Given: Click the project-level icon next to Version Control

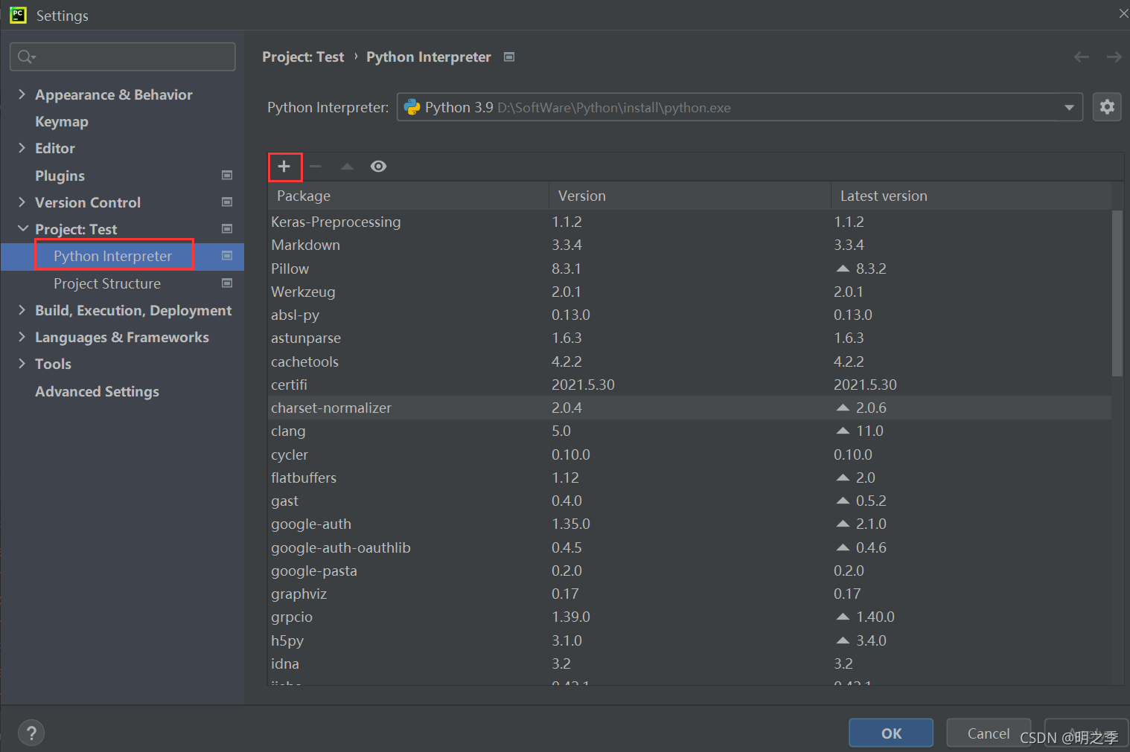Looking at the screenshot, I should [227, 202].
